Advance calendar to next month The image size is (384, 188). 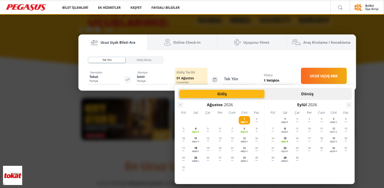pos(349,105)
